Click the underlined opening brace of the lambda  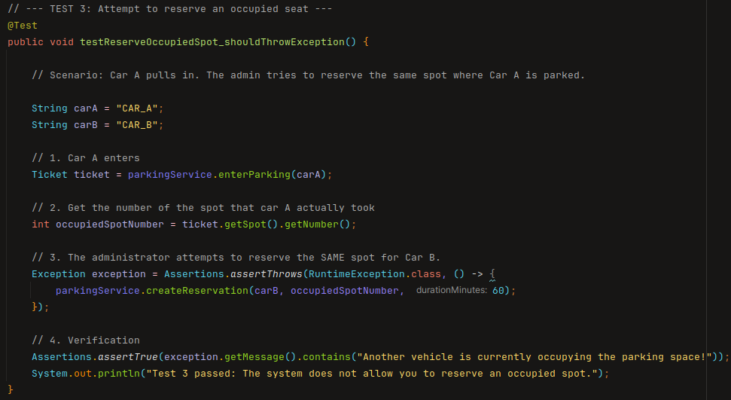click(492, 274)
